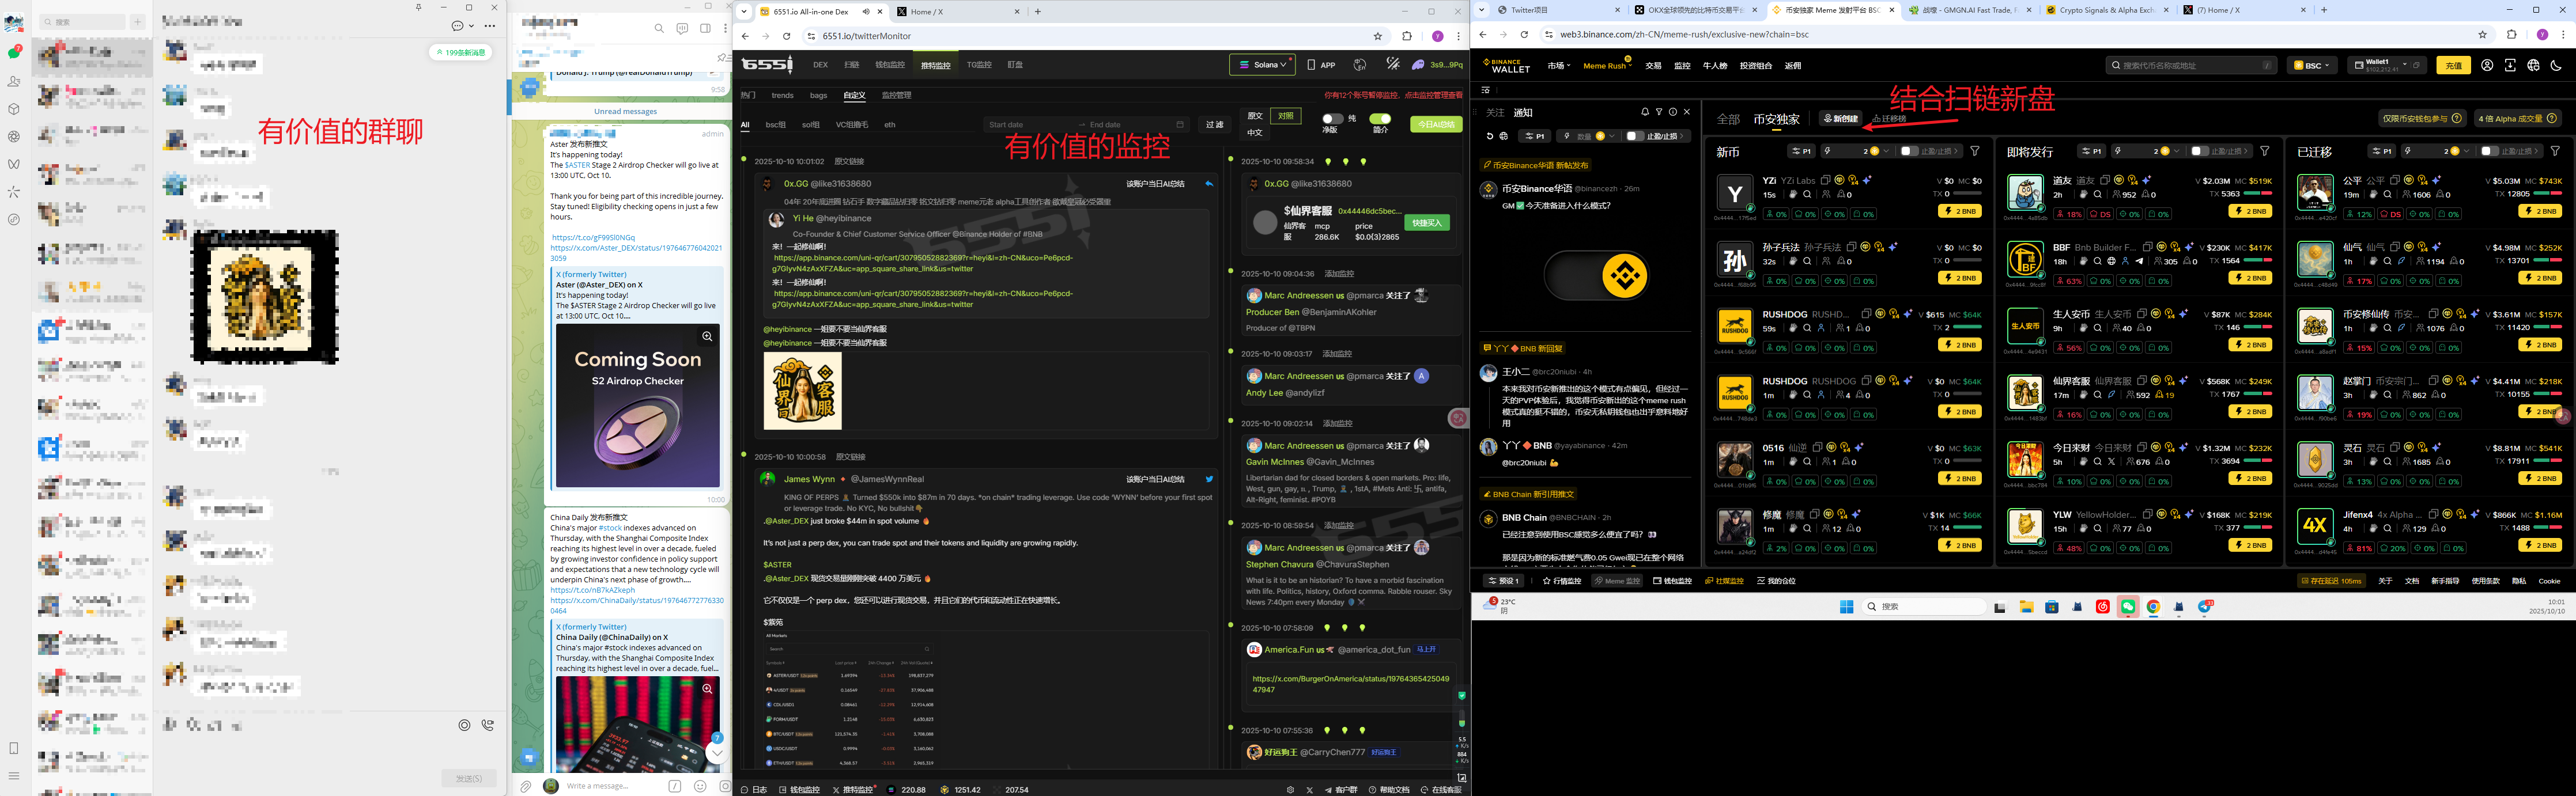Screen dimensions: 2576x796
Task: Toggle the 简介 switch
Action: pos(1380,119)
